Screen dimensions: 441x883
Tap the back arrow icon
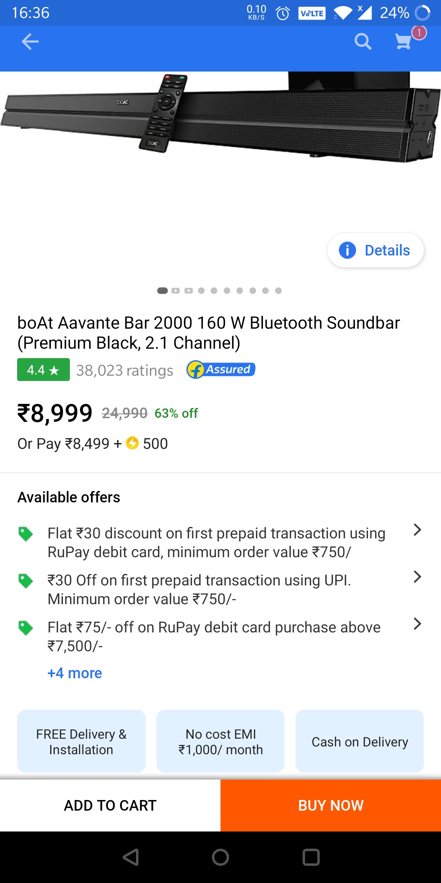(x=30, y=42)
